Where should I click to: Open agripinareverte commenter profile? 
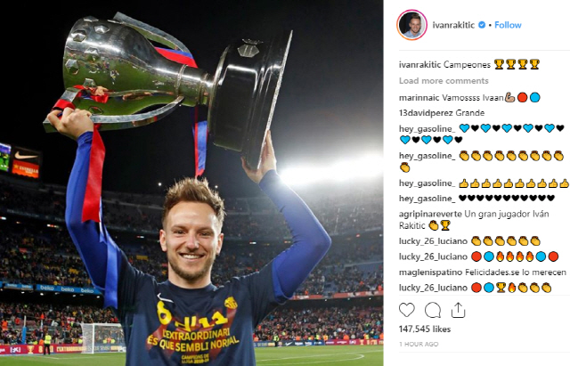430,214
